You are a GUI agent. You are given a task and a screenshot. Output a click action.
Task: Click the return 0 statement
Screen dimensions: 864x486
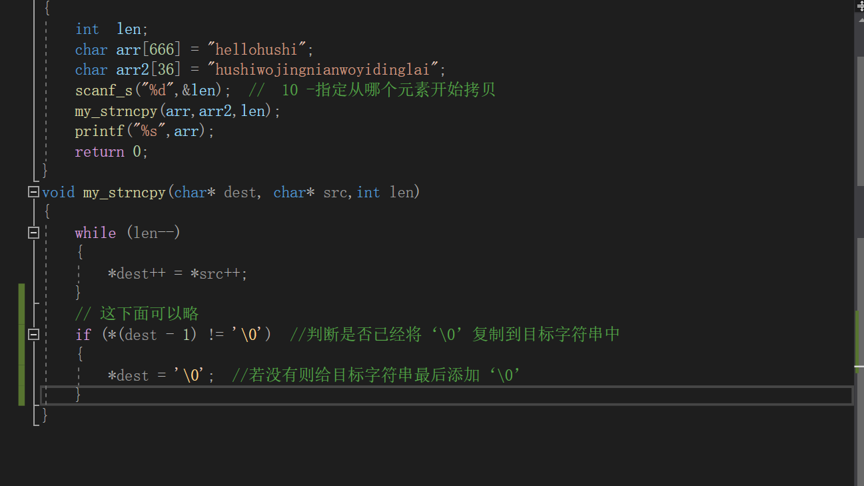click(x=111, y=151)
